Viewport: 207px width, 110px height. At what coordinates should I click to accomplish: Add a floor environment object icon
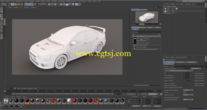pyautogui.click(x=67, y=4)
